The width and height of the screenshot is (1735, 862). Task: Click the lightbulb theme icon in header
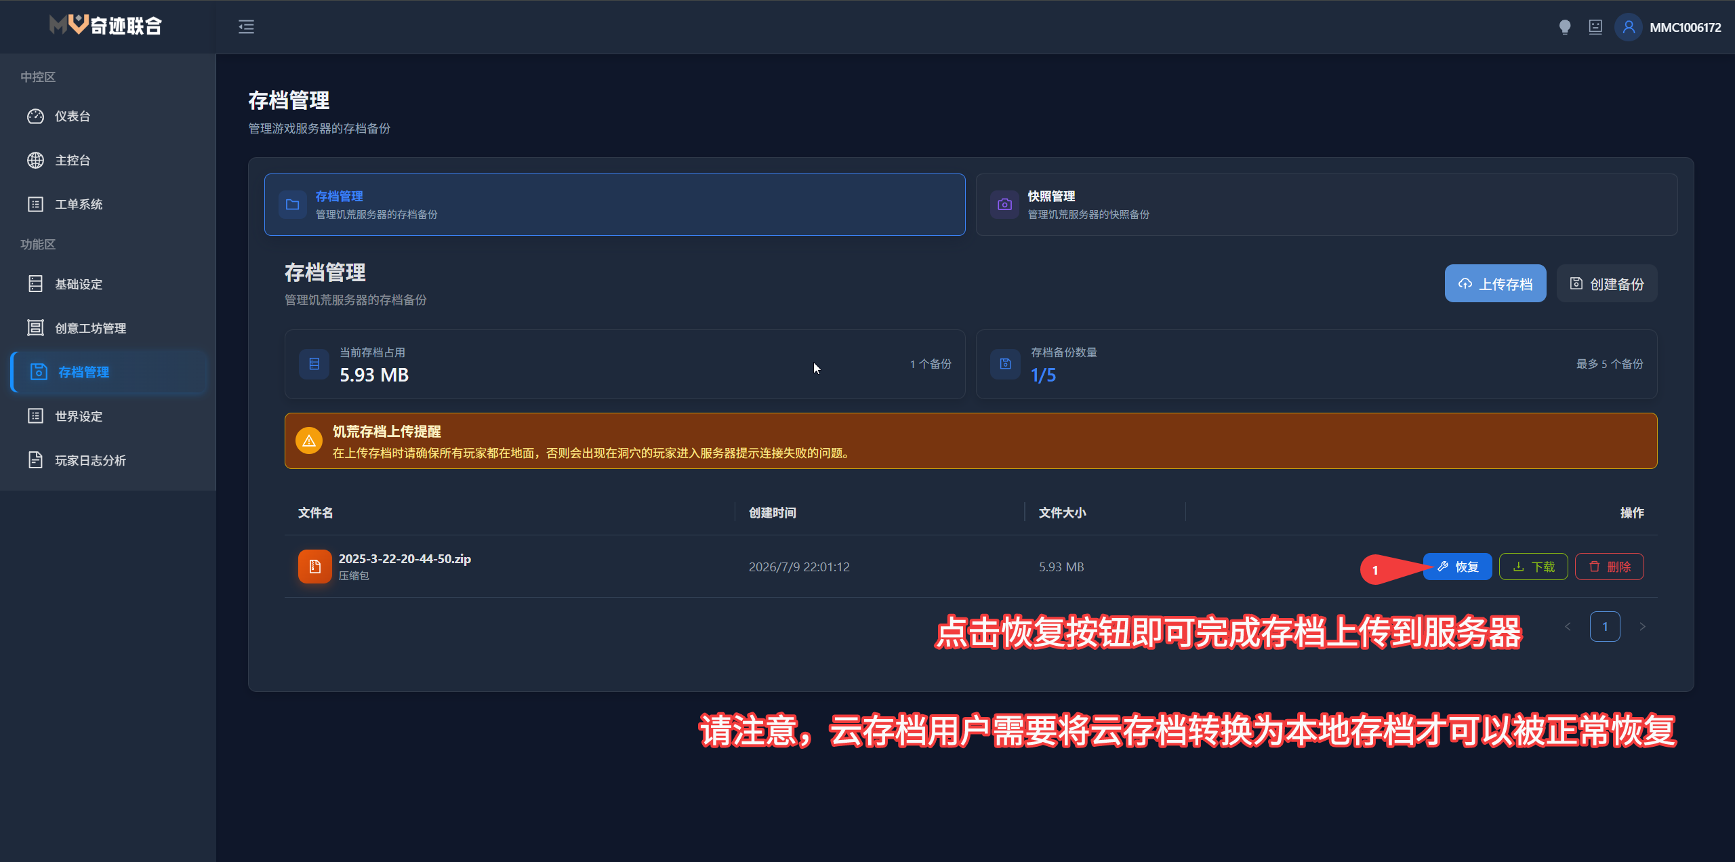[1565, 27]
